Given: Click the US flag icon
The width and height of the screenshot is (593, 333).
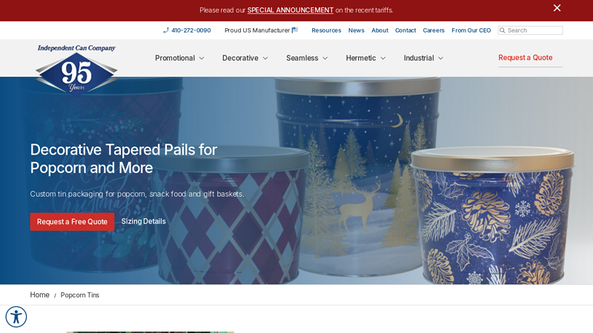Looking at the screenshot, I should [295, 30].
